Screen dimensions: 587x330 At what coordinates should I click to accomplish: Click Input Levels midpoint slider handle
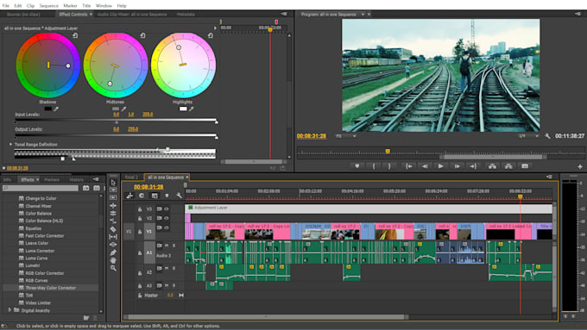(117, 122)
